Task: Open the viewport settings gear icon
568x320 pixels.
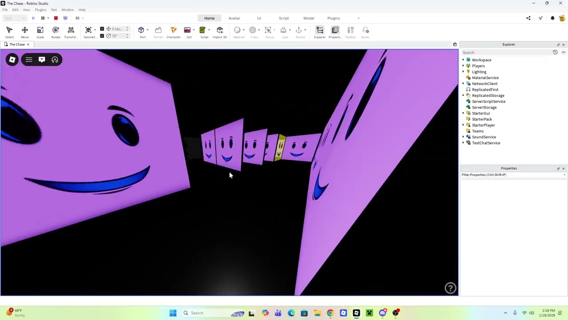Action: tap(455, 44)
